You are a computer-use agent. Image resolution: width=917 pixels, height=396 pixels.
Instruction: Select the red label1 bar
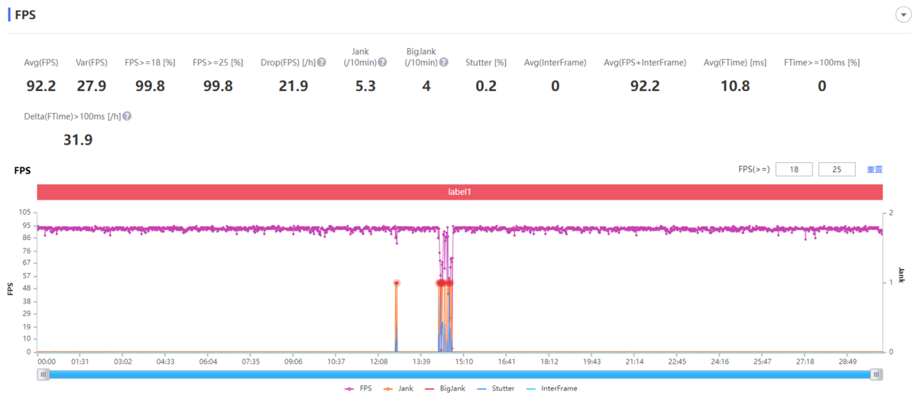pos(459,193)
